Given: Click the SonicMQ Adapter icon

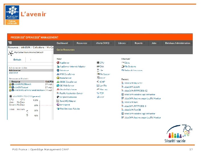Looking at the screenshot, I should [58, 101].
